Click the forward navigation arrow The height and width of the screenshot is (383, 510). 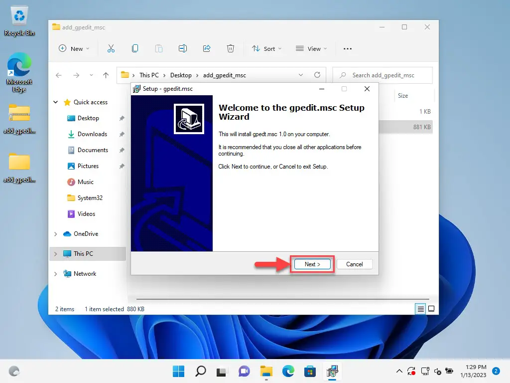pos(76,75)
